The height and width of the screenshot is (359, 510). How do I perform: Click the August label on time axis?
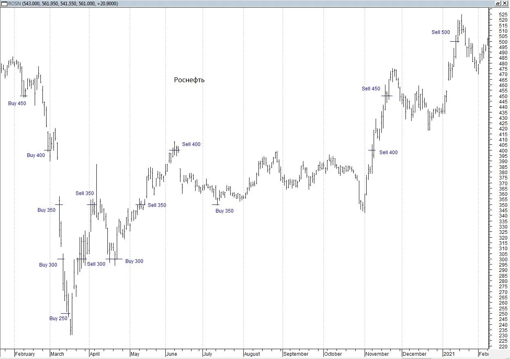252,354
